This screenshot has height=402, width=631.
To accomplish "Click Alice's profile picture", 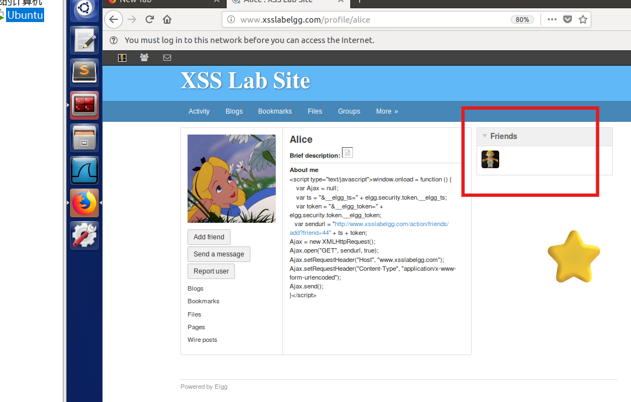I will pos(232,178).
